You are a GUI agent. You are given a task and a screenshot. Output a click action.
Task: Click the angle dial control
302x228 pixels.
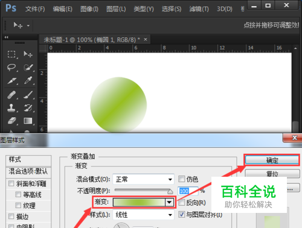(121, 226)
